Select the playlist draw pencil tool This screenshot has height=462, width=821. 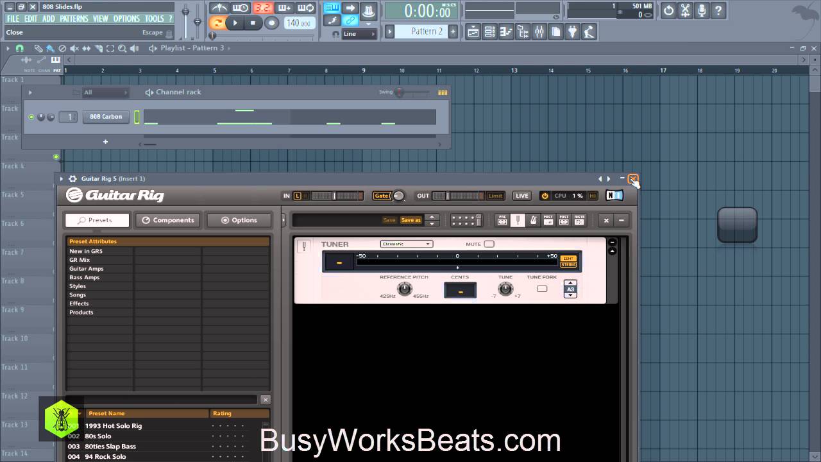pos(38,48)
